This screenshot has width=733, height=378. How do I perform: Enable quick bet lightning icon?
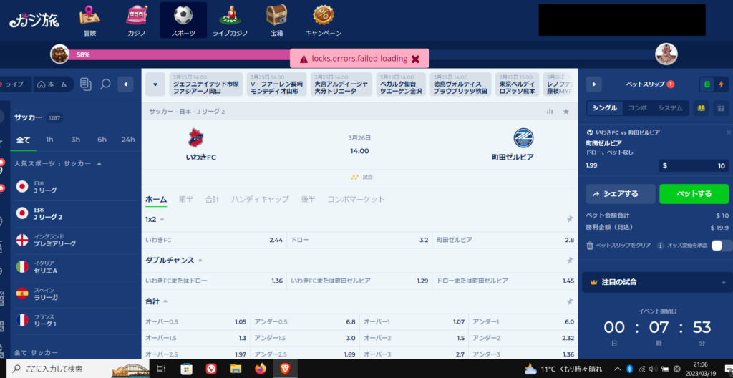tap(720, 84)
